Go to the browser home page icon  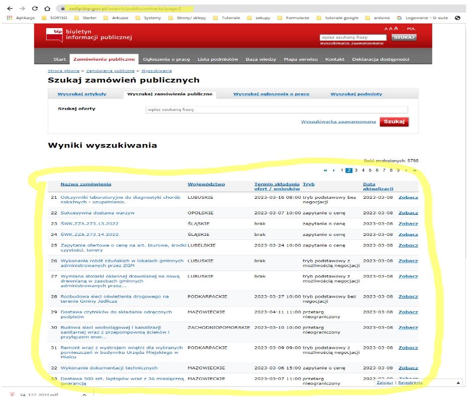point(47,9)
